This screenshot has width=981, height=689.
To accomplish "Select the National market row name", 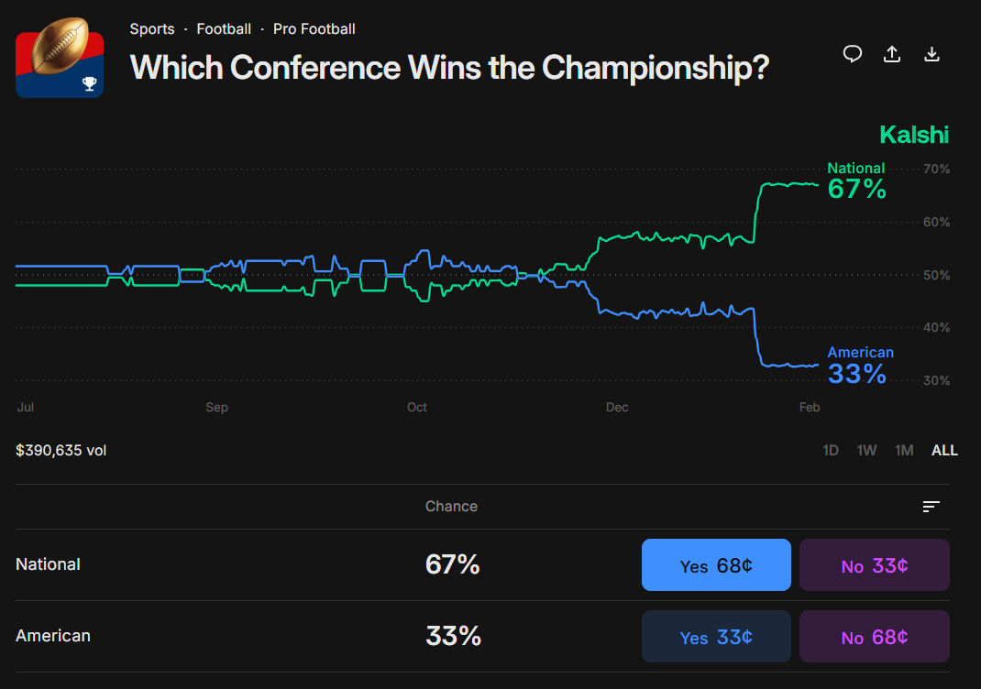I will pyautogui.click(x=49, y=564).
